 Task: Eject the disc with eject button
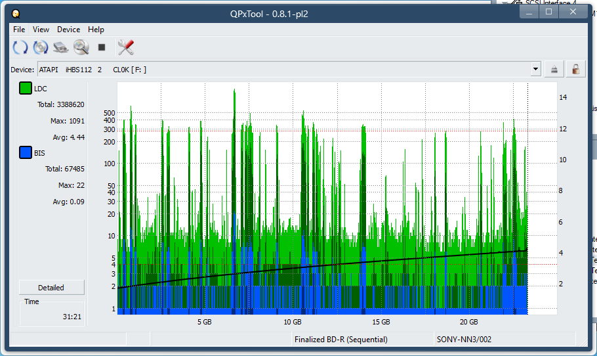(x=554, y=70)
